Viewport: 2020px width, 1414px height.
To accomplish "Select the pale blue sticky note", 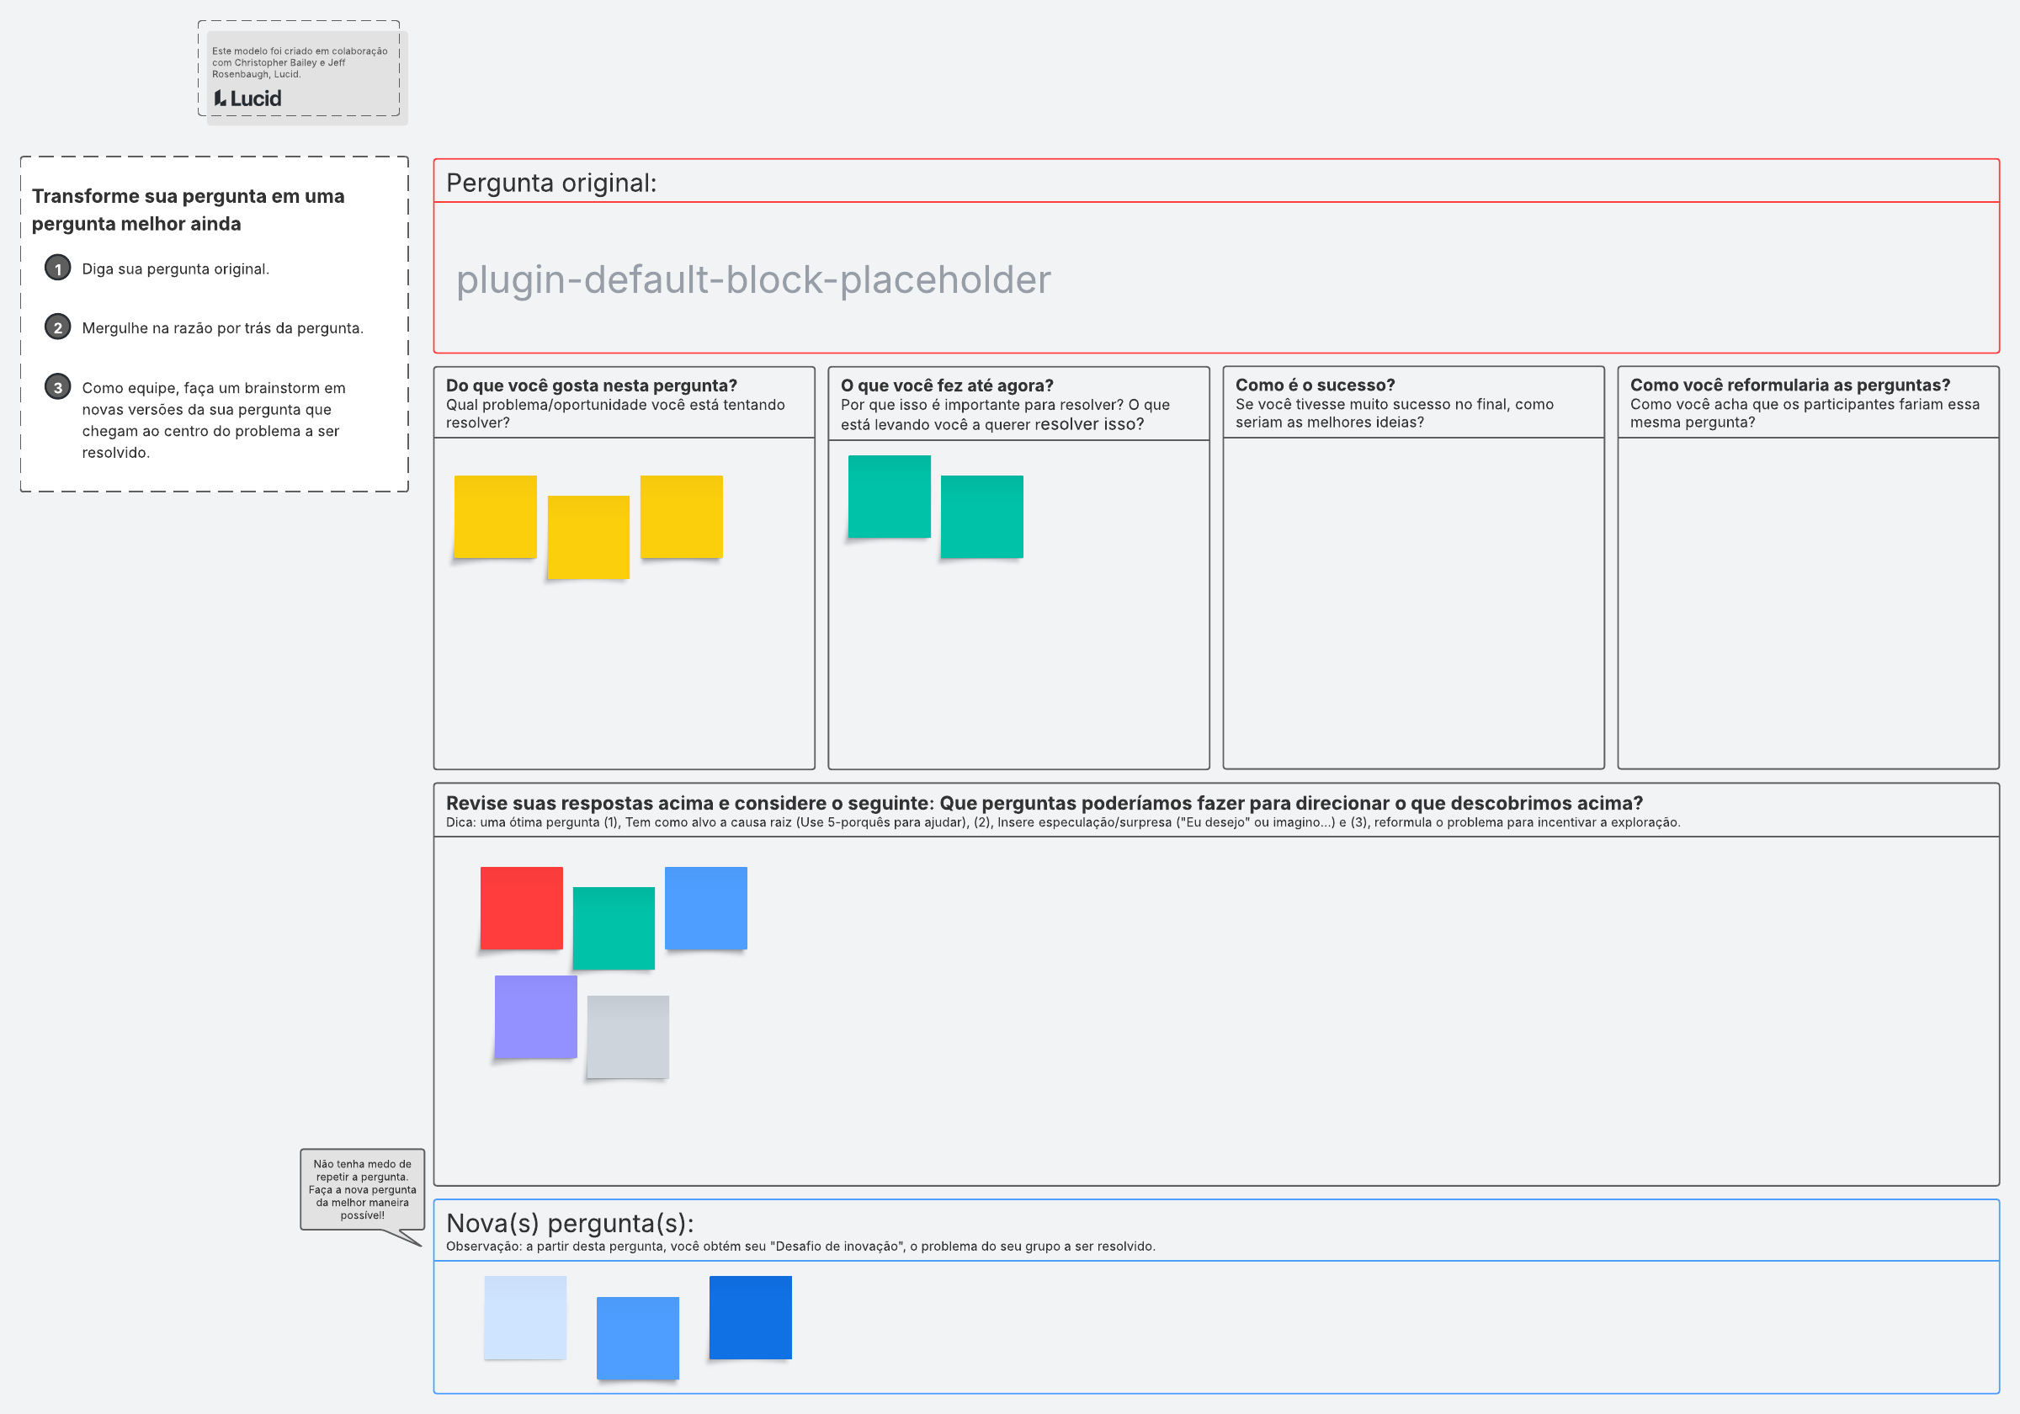I will 524,1316.
